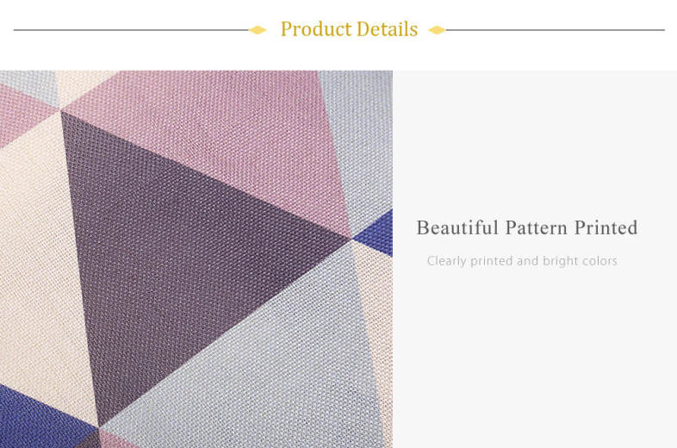Click the yellow diamond left of Product Details

258,30
